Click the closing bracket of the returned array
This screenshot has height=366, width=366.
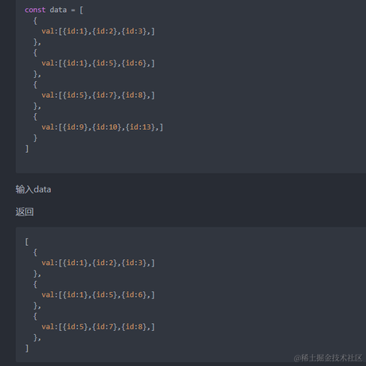coord(27,348)
